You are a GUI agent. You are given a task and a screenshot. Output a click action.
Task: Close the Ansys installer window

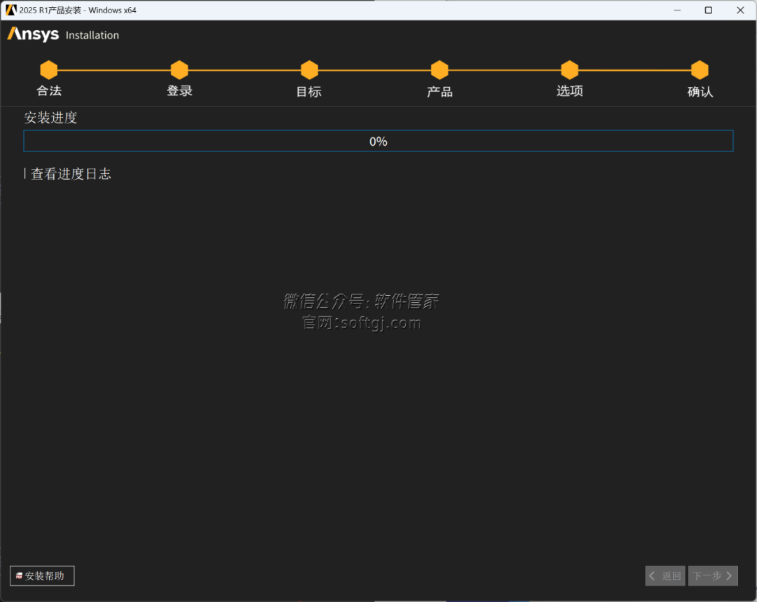pos(740,10)
